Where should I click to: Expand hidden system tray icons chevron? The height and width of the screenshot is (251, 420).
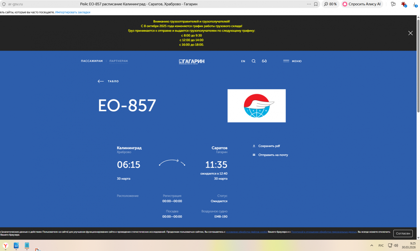[x=372, y=245]
